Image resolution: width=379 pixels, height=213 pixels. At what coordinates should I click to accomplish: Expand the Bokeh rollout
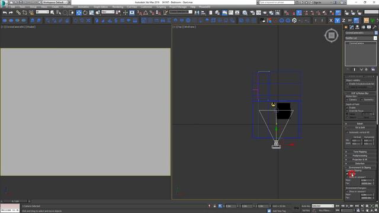(x=360, y=124)
